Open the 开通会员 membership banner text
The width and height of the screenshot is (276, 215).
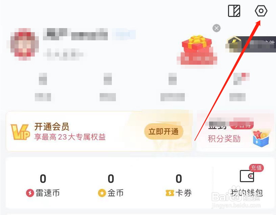52,126
